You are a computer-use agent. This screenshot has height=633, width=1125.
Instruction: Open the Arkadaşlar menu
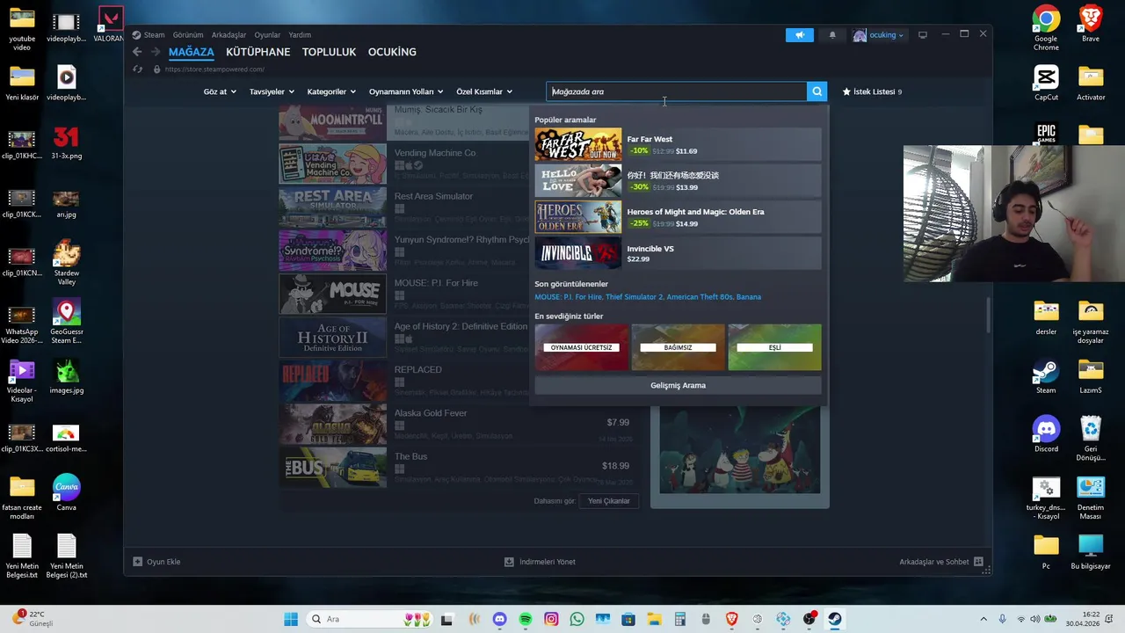tap(229, 35)
